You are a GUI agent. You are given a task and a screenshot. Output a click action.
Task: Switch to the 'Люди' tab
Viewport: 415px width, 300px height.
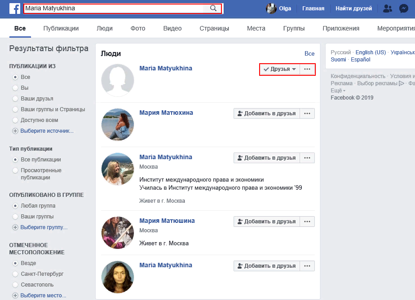click(x=105, y=28)
